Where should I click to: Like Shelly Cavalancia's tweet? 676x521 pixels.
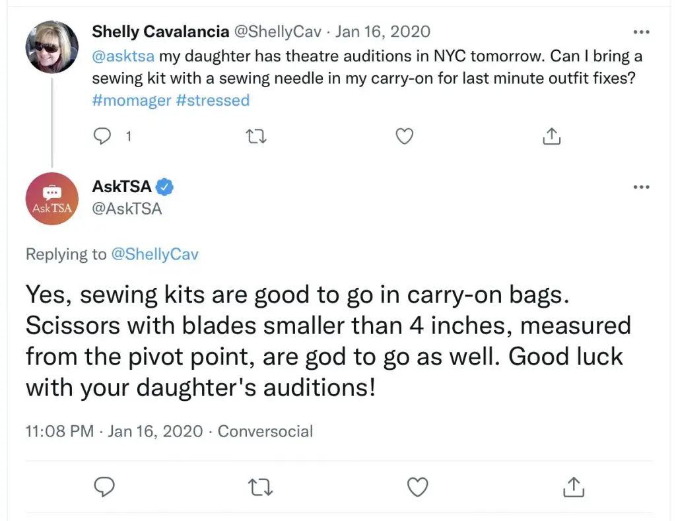405,136
